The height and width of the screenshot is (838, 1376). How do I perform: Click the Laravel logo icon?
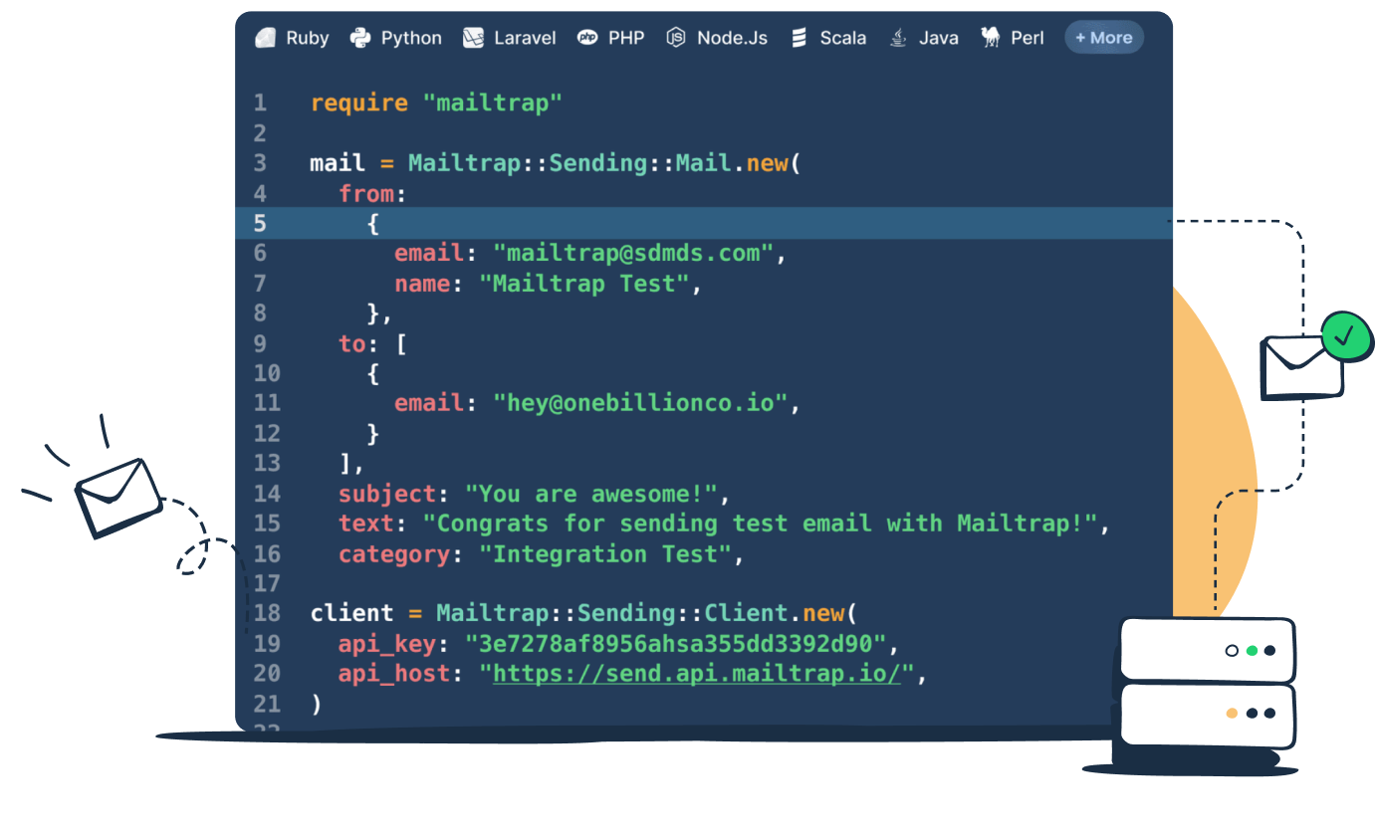(x=473, y=38)
